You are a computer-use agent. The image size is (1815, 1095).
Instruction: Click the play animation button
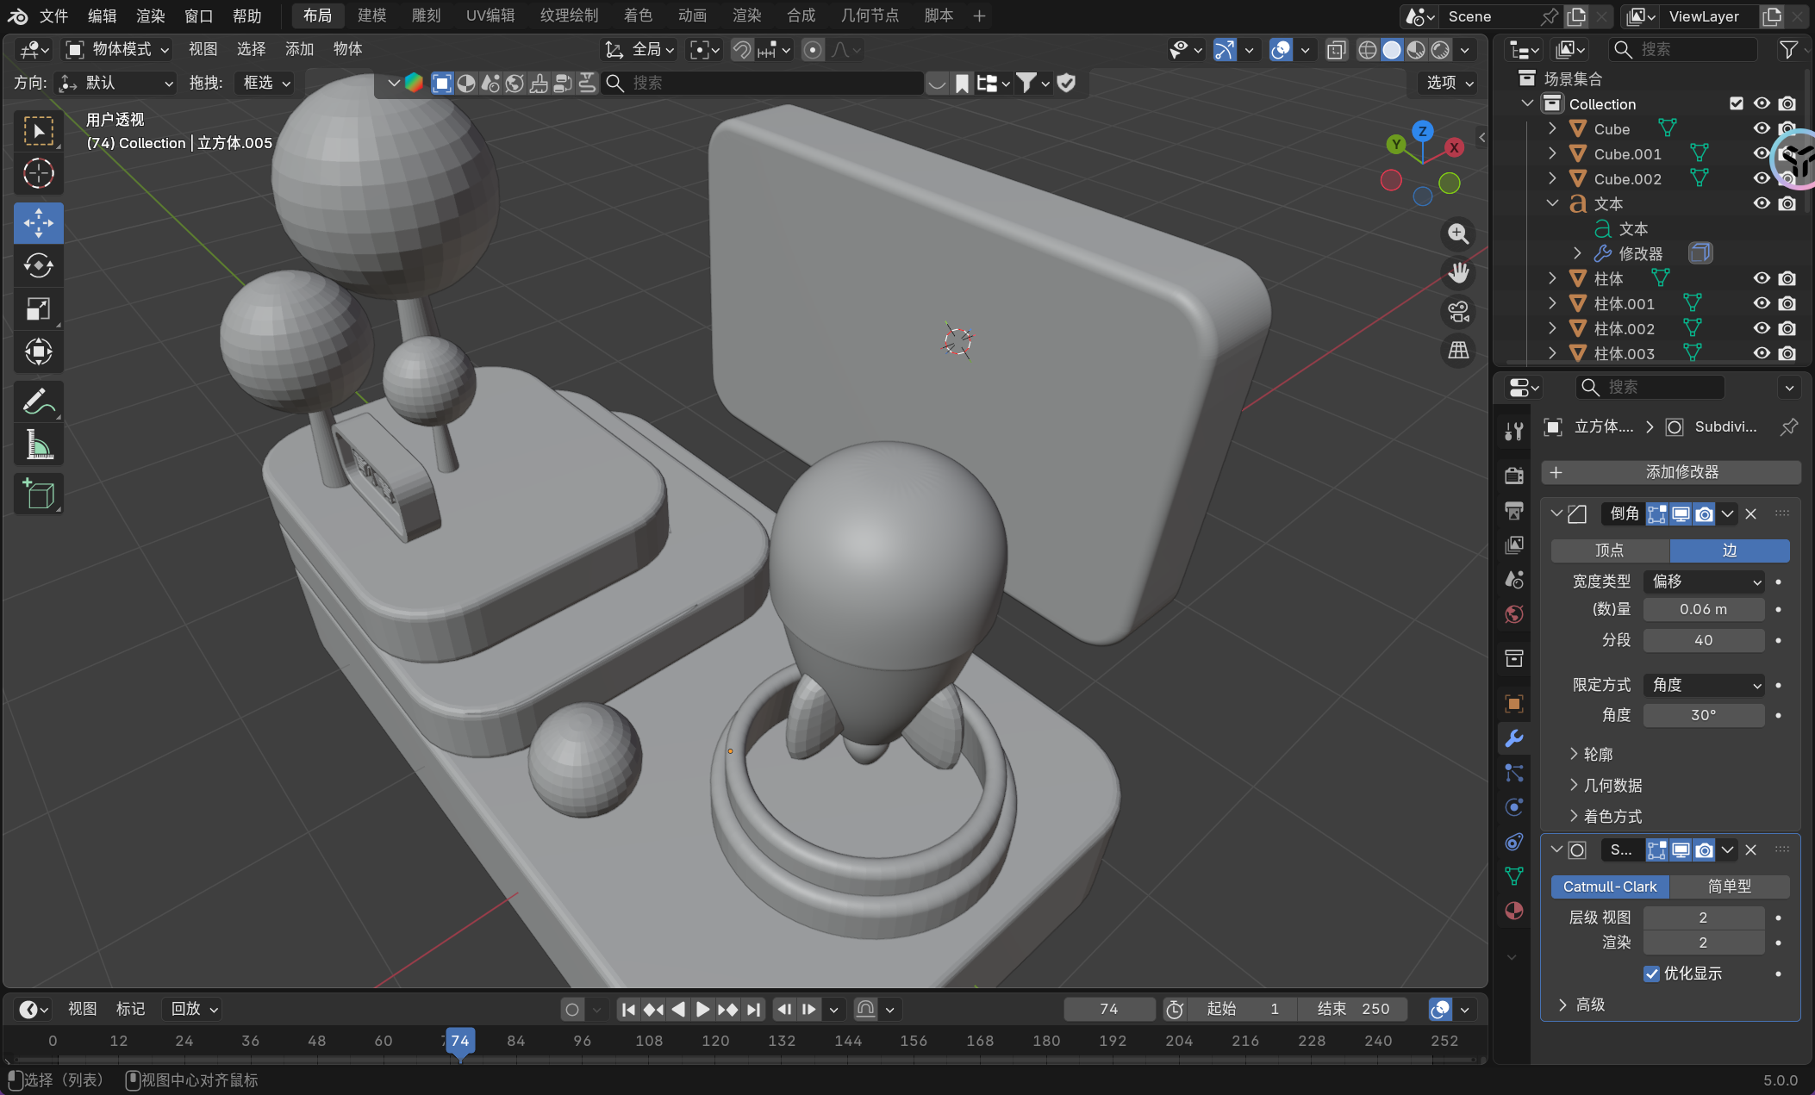(x=702, y=1009)
